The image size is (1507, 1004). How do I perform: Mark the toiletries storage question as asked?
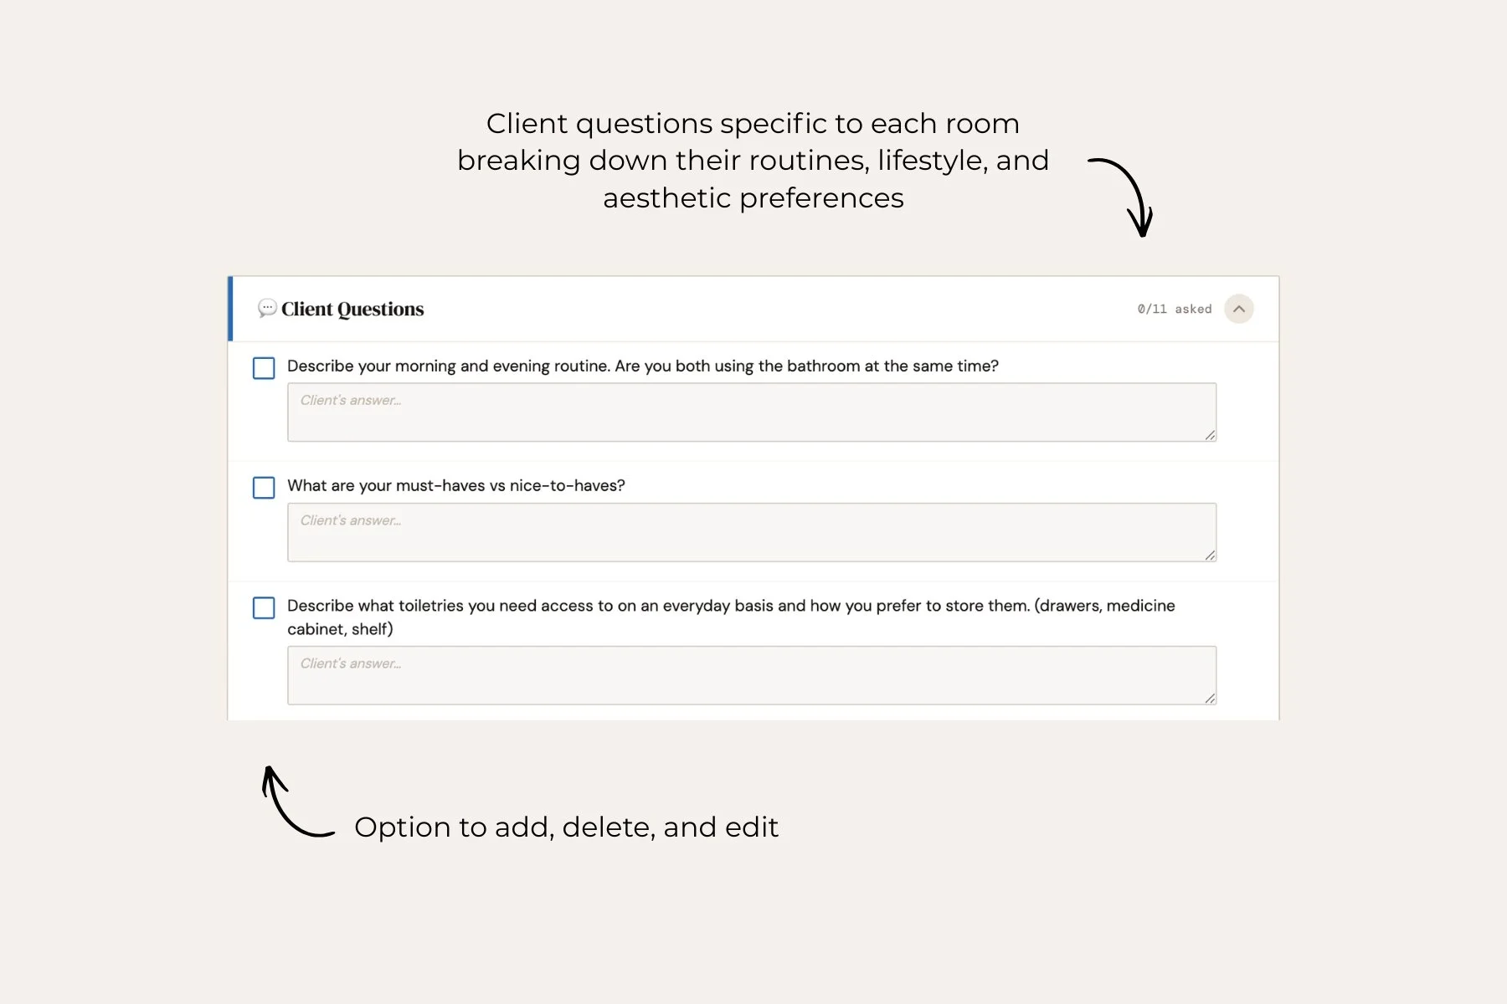click(264, 607)
